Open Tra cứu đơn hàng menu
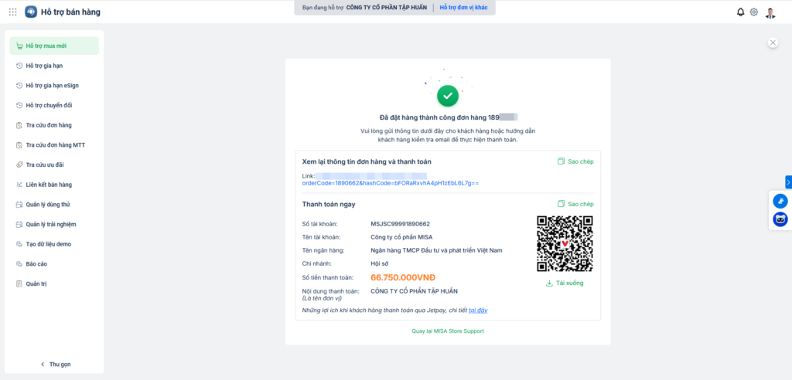 pos(49,125)
